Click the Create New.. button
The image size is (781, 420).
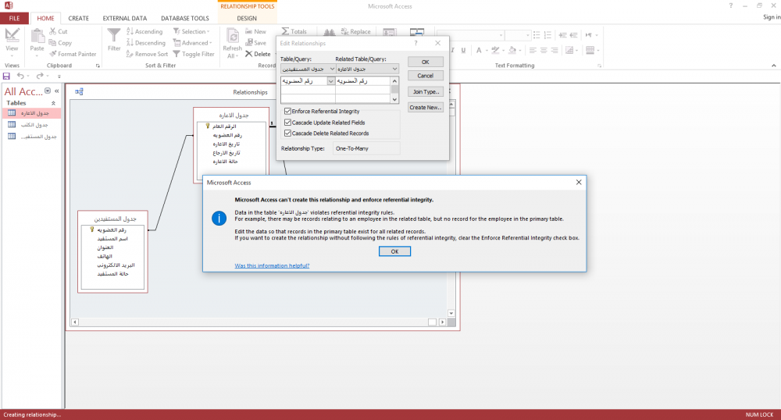426,107
